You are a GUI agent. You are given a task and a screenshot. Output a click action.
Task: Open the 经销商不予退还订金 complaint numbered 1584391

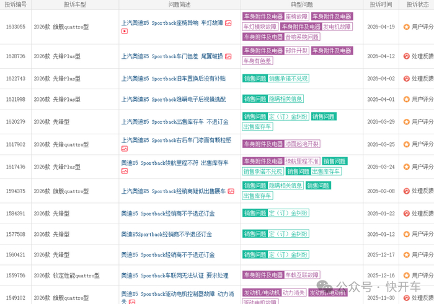[168, 214]
